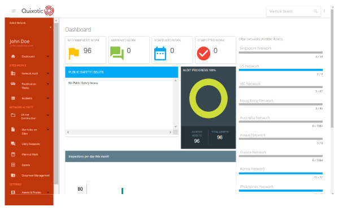Click the Quixotic logo

pyautogui.click(x=38, y=11)
